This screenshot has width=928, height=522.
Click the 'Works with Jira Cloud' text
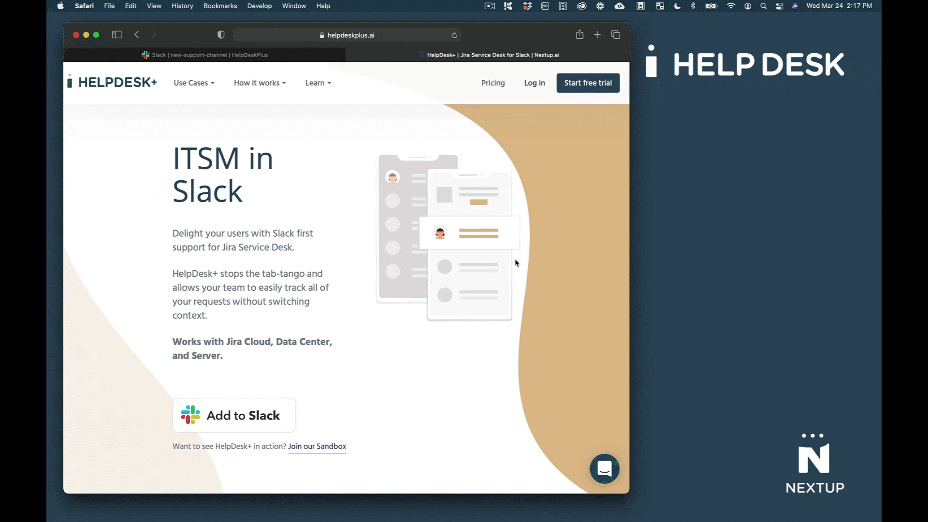tap(252, 348)
